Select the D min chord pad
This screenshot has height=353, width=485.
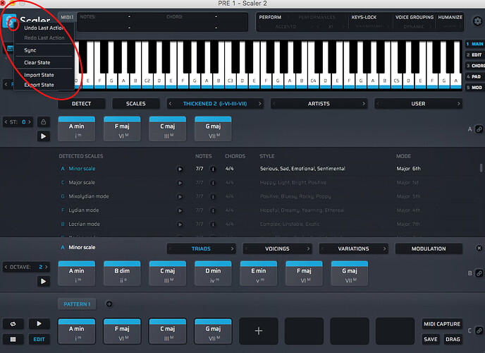click(x=213, y=273)
